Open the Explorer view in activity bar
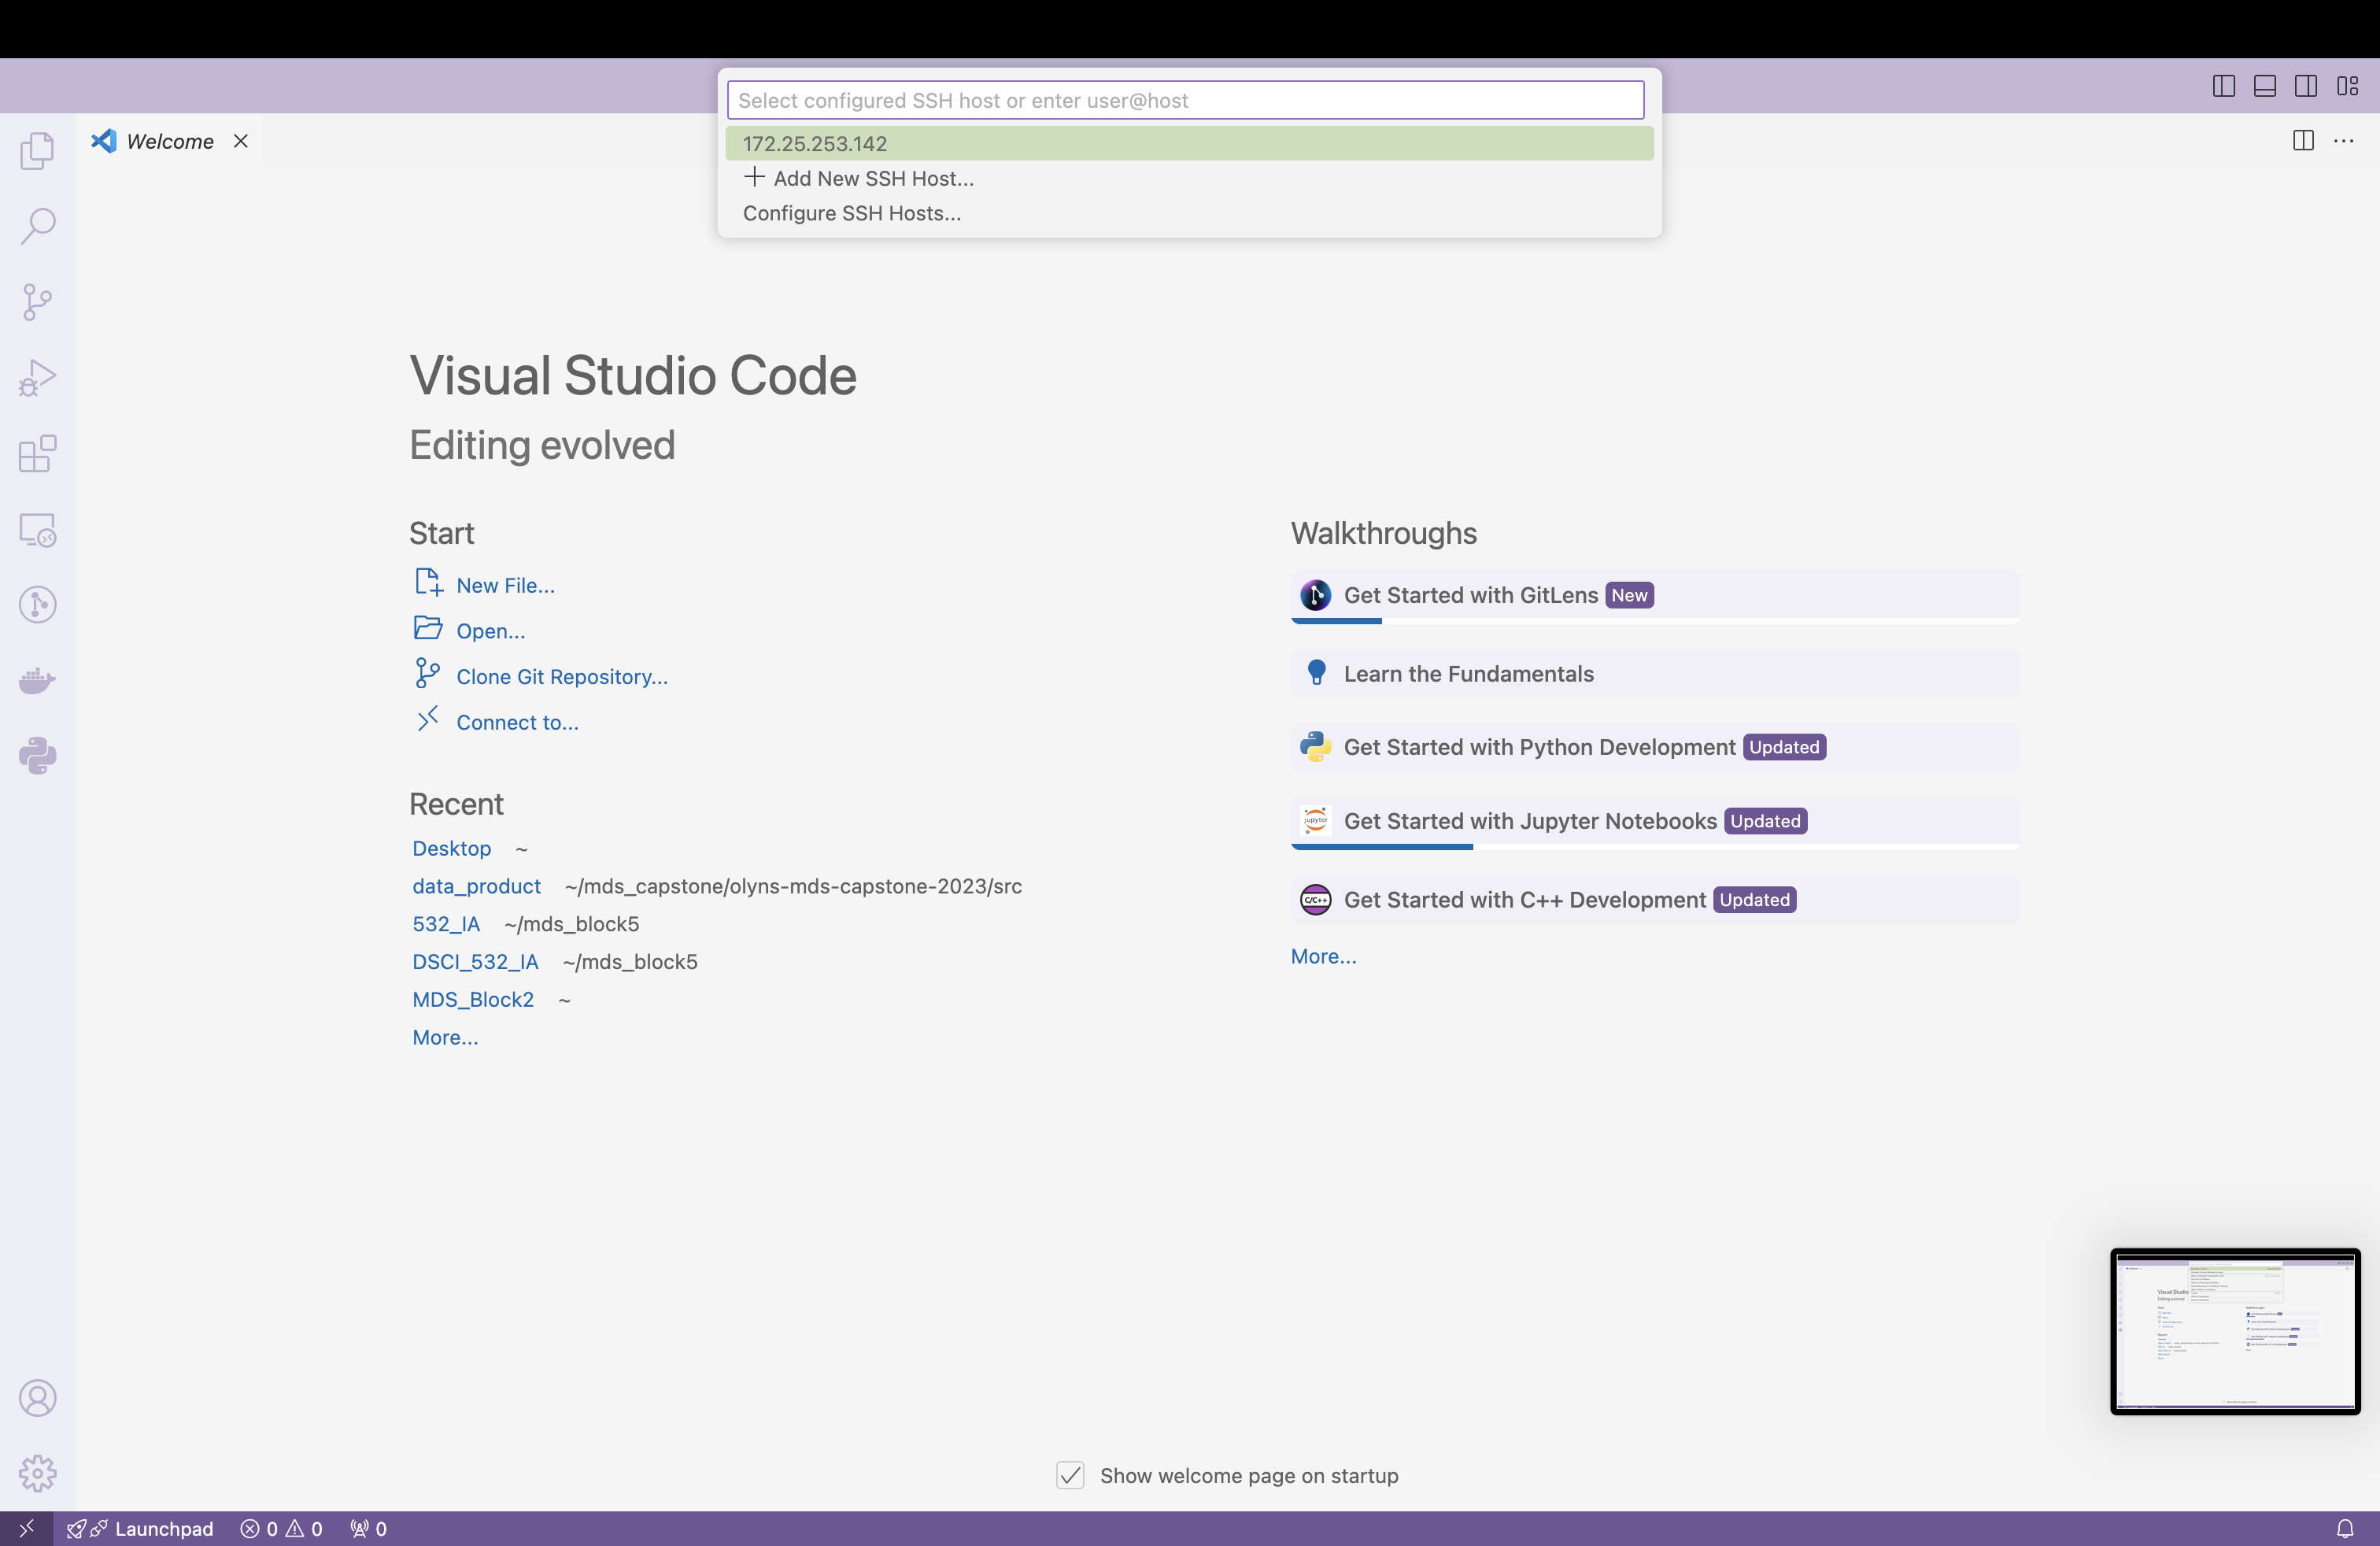 pyautogui.click(x=37, y=151)
